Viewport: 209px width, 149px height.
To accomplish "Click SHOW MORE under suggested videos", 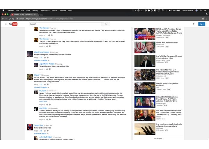I will point(158,138).
